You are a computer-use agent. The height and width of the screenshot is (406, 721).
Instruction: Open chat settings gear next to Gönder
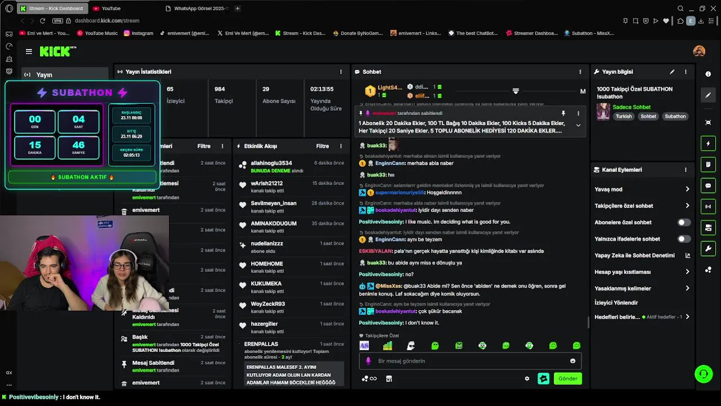point(527,378)
